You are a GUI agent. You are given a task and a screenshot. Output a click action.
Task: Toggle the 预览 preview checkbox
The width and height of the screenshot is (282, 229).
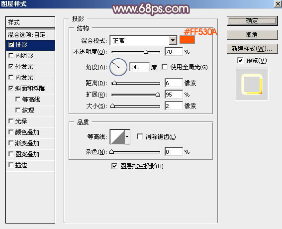[x=240, y=60]
